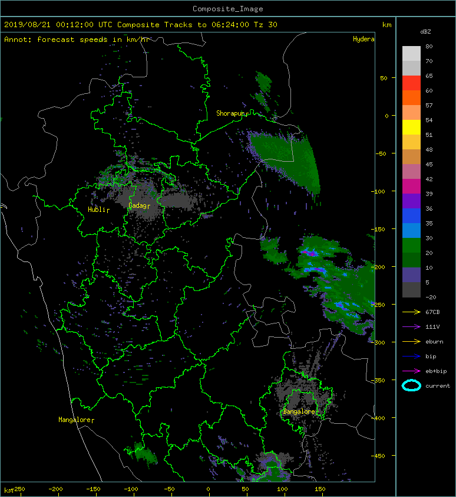The image size is (456, 497).
Task: Click the -400 tick on the vertical axis
Action: [x=378, y=418]
